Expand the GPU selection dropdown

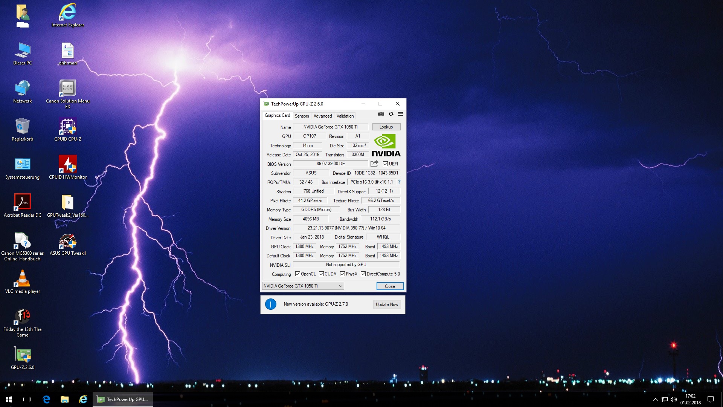[x=340, y=286]
